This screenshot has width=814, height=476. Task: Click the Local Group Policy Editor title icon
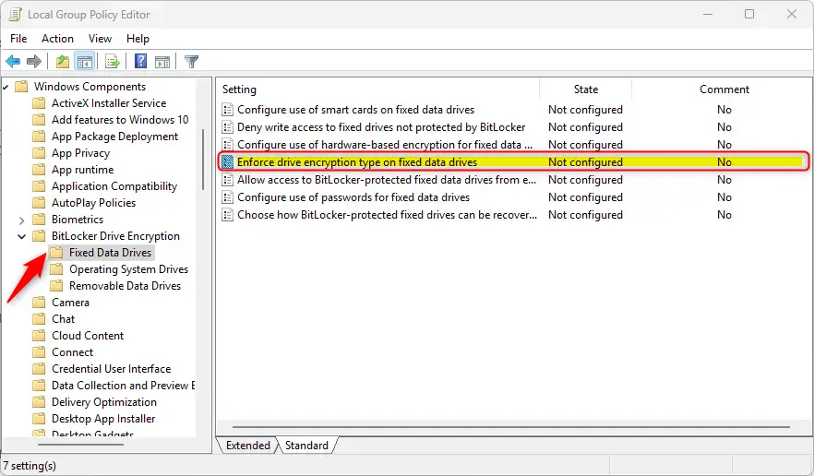(x=15, y=14)
